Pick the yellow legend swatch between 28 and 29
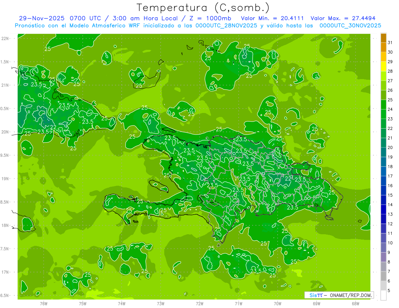Viewport: 399px width, 308px height. [x=383, y=66]
